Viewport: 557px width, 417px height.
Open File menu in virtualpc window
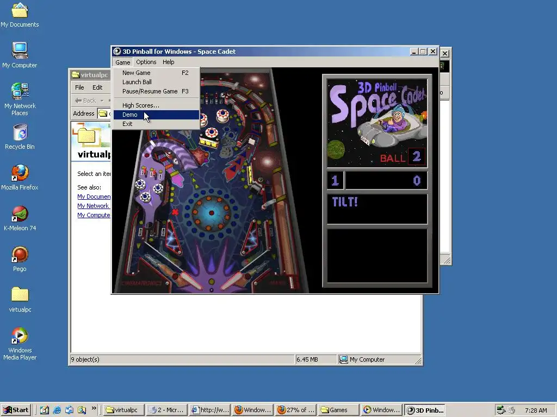79,87
